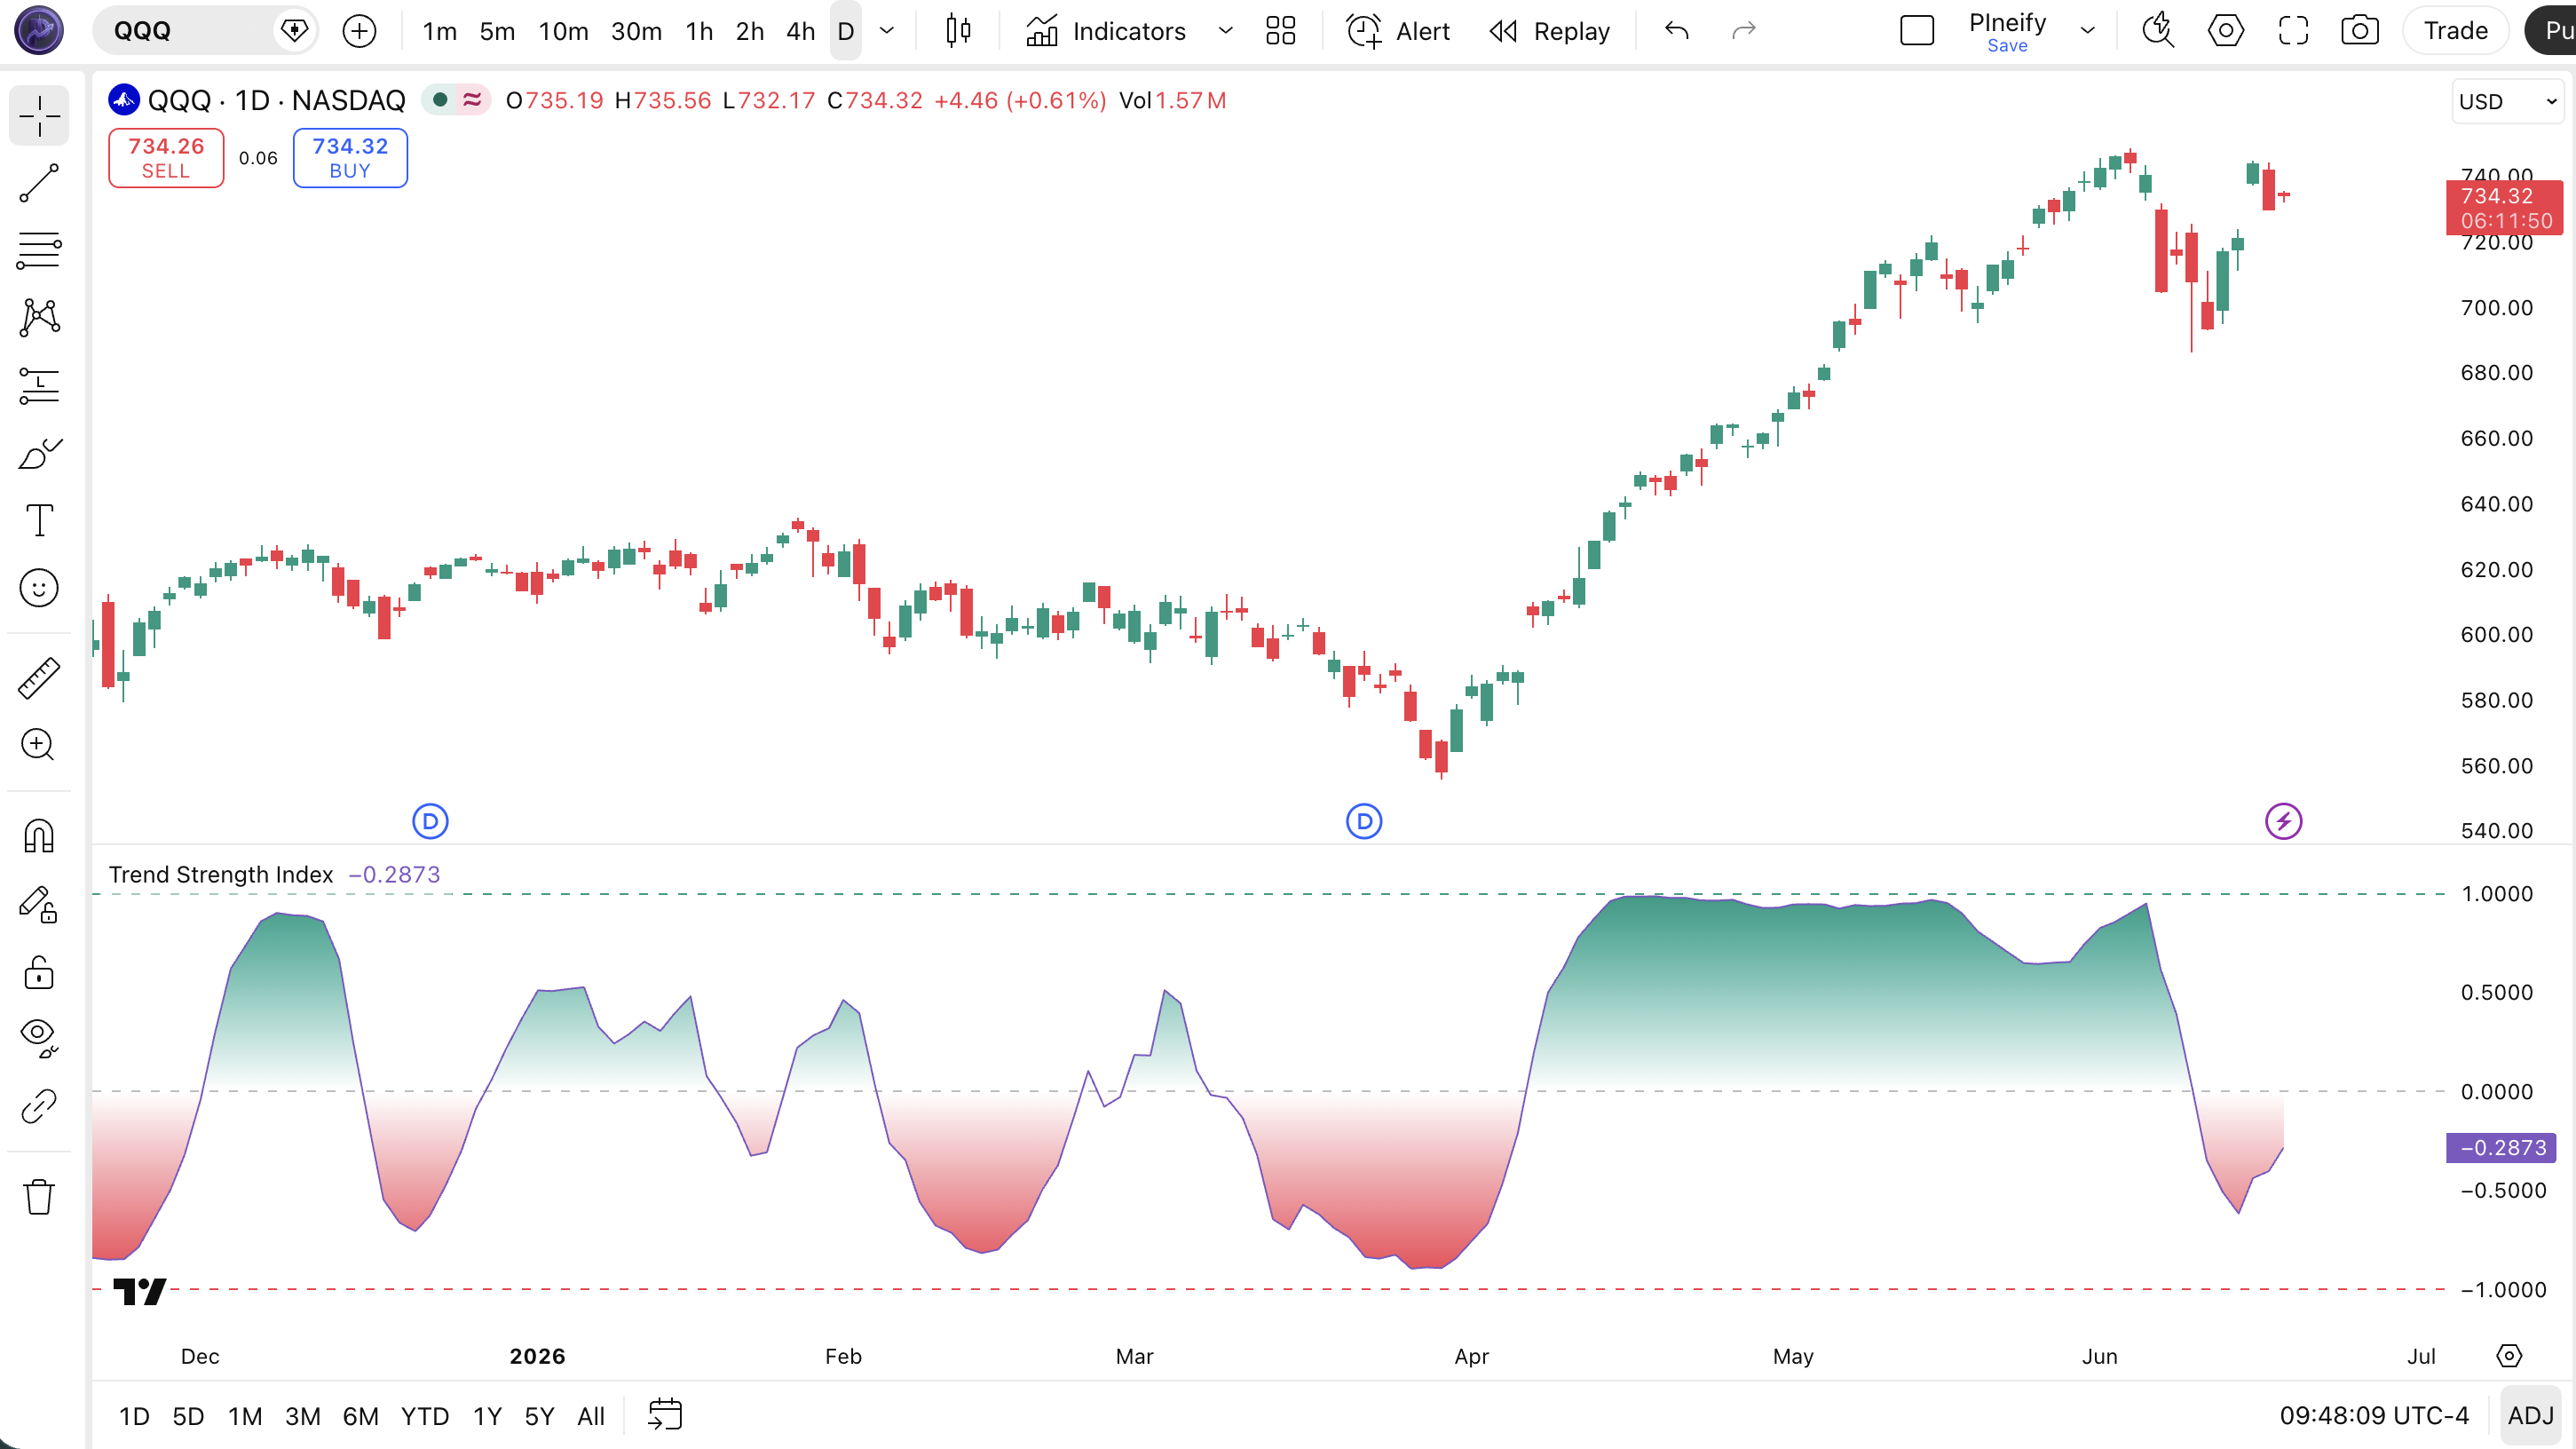This screenshot has height=1449, width=2576.
Task: Select the 30m timeframe
Action: [x=636, y=31]
